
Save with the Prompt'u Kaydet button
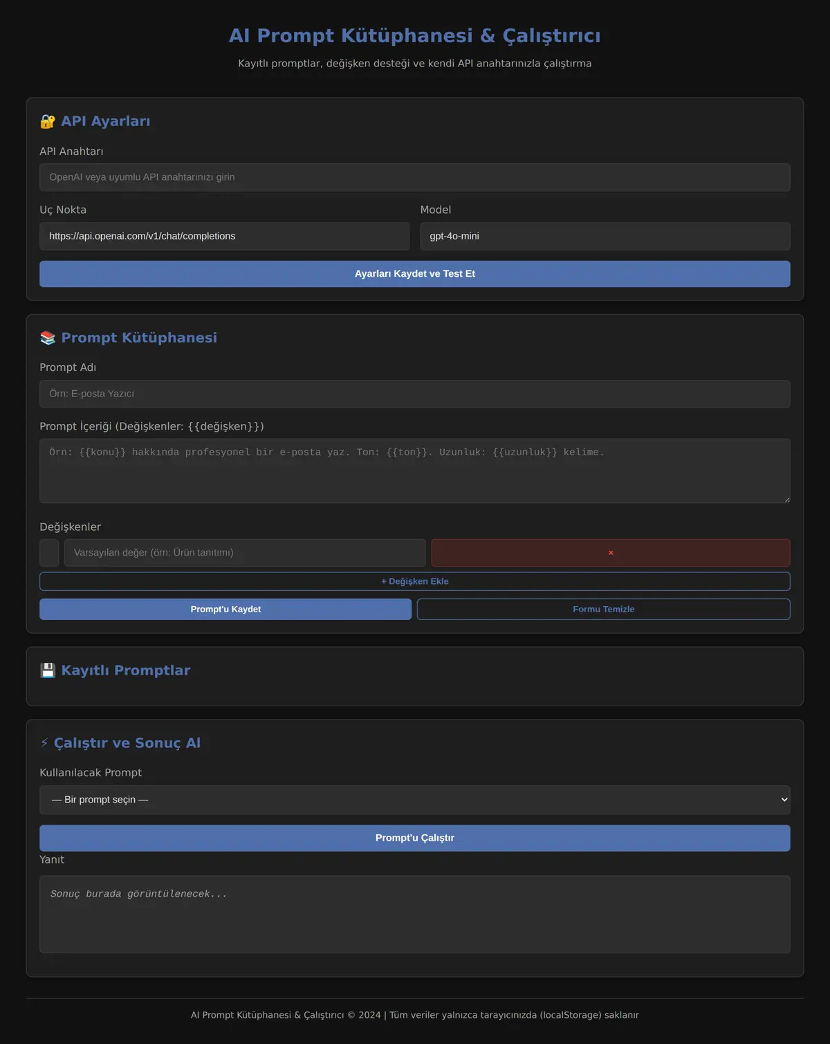[225, 609]
